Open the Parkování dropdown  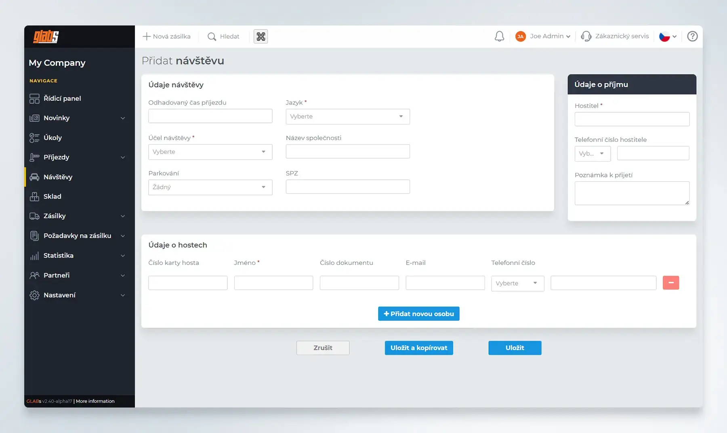[210, 187]
